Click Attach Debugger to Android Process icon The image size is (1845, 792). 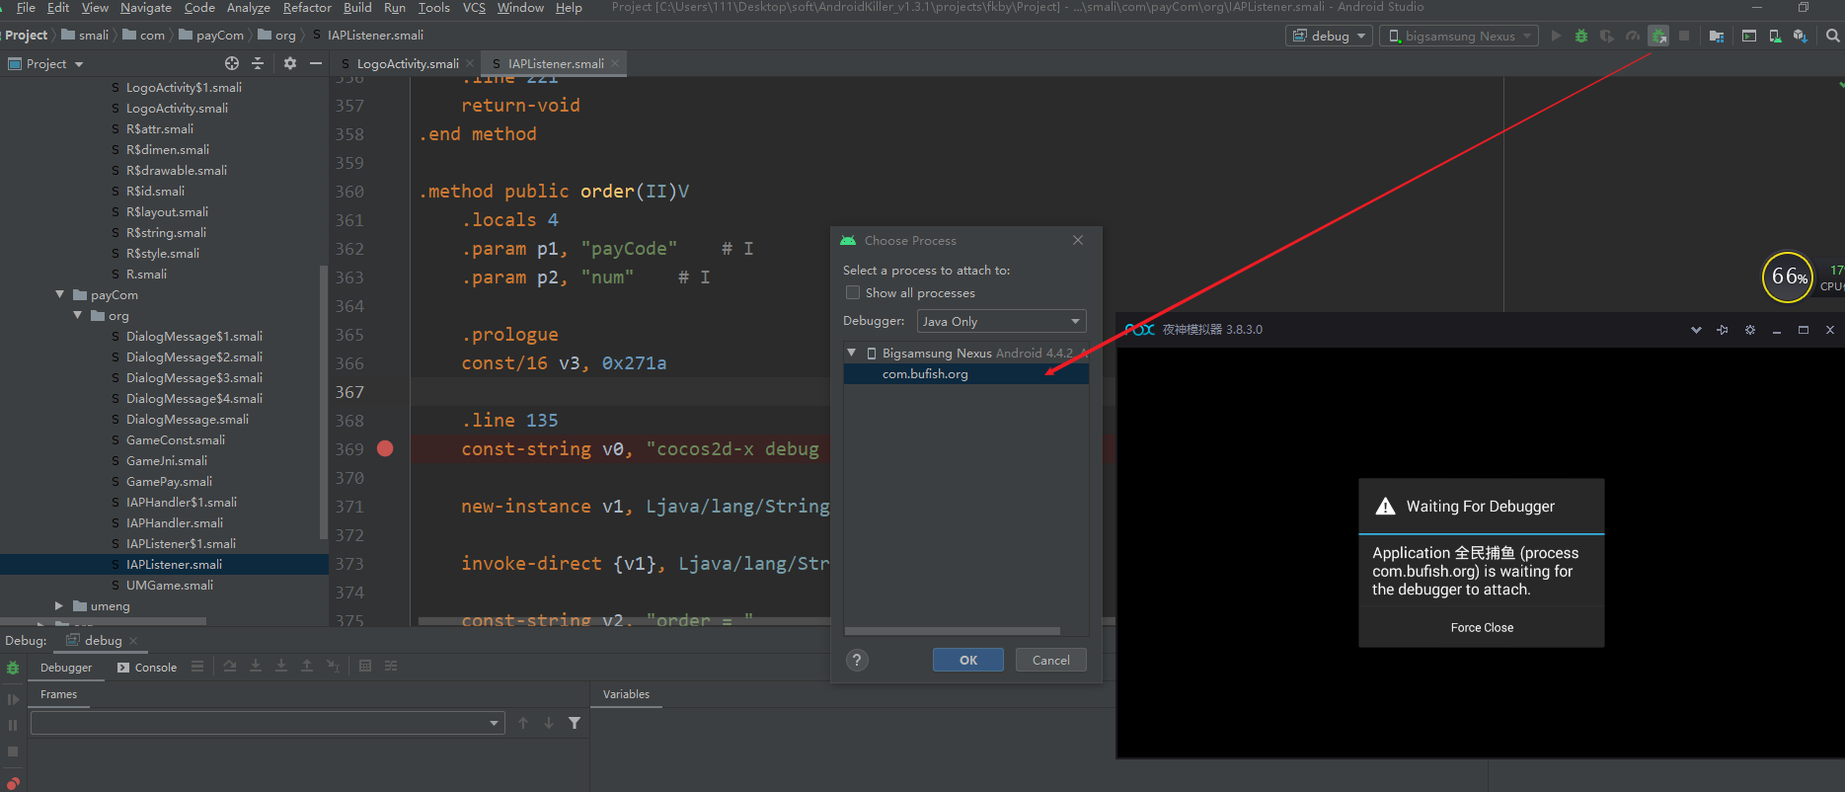[1658, 36]
